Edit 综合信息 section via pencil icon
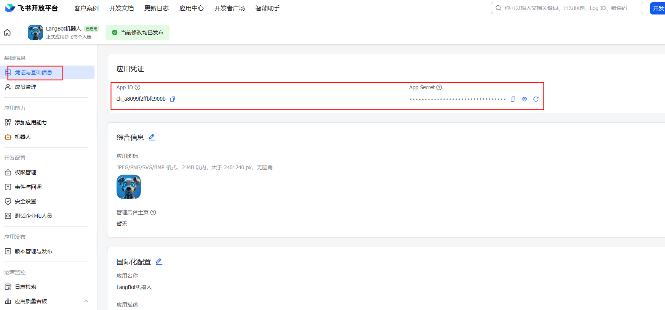Image resolution: width=665 pixels, height=310 pixels. click(x=152, y=137)
